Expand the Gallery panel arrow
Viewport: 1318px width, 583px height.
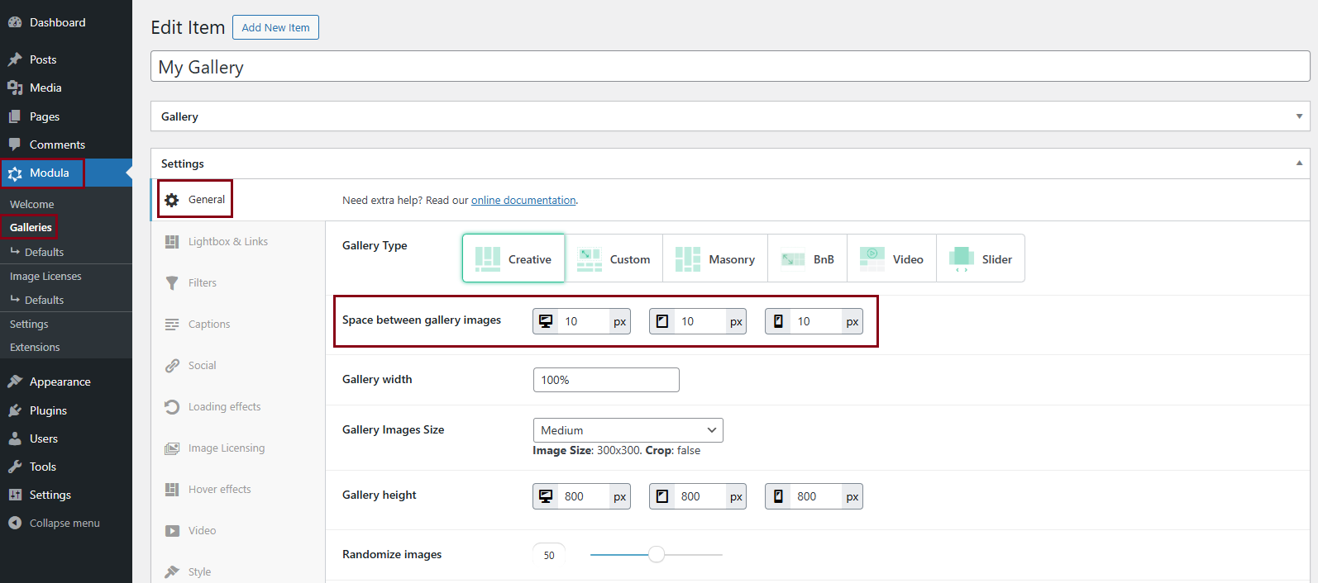click(x=1299, y=116)
